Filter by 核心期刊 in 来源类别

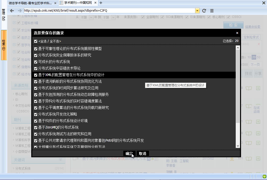click(x=21, y=94)
